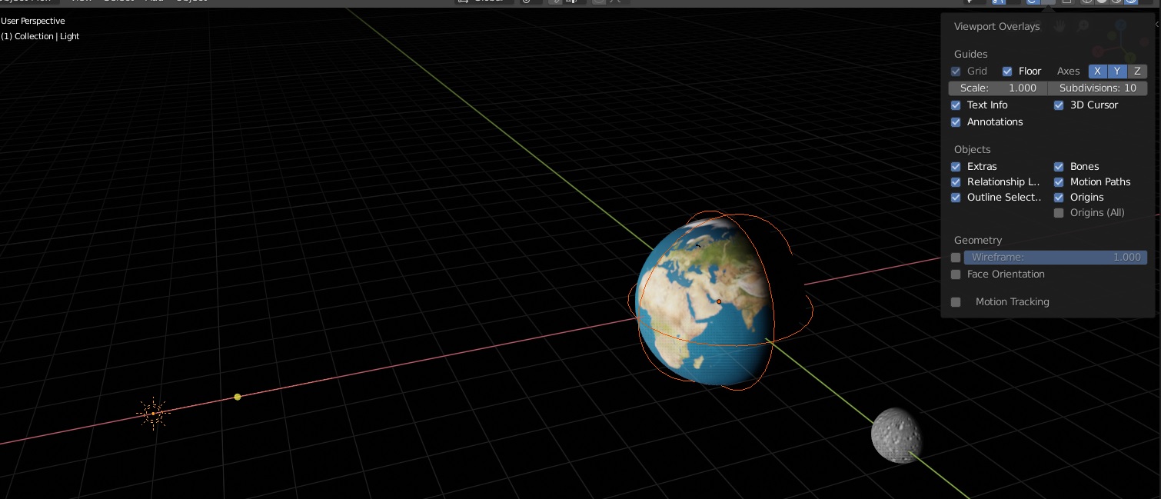Enable the Z axis display button
Viewport: 1161px width, 499px height.
pos(1137,72)
